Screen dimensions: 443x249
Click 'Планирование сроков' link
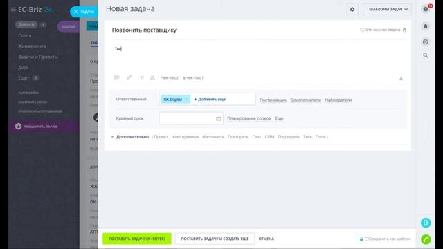click(x=249, y=118)
